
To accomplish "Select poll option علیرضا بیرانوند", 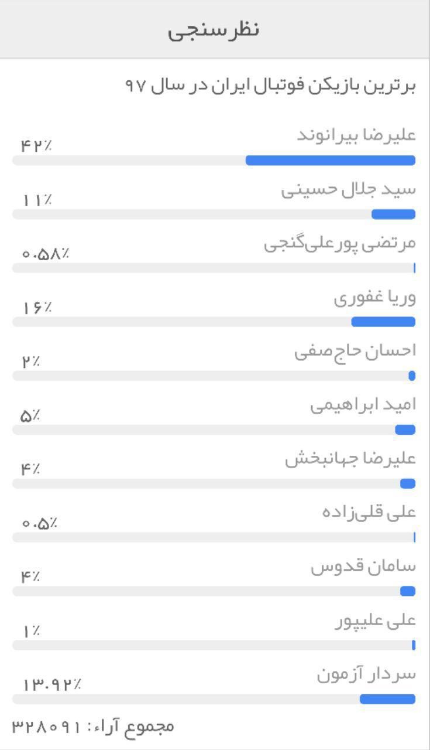I will (x=356, y=135).
